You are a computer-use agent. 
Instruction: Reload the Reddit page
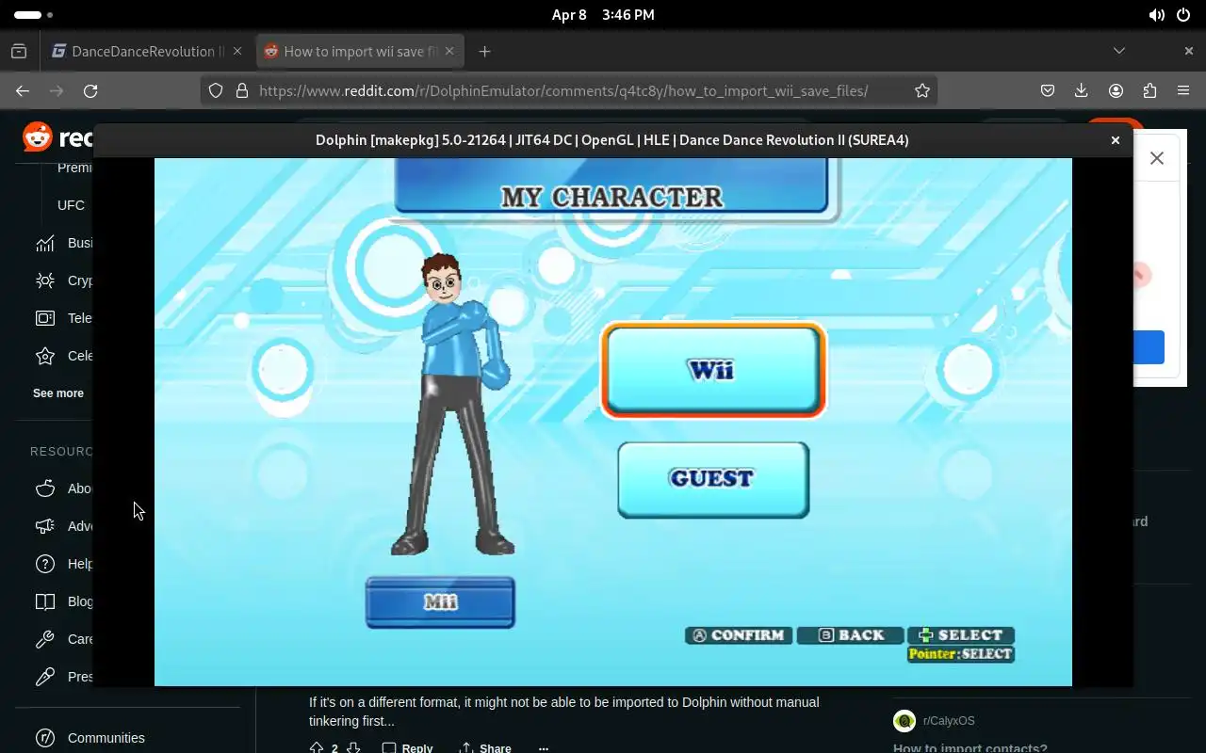point(90,90)
